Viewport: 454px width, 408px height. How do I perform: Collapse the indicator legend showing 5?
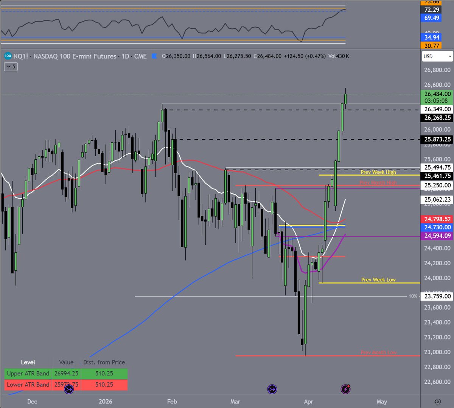pyautogui.click(x=11, y=67)
